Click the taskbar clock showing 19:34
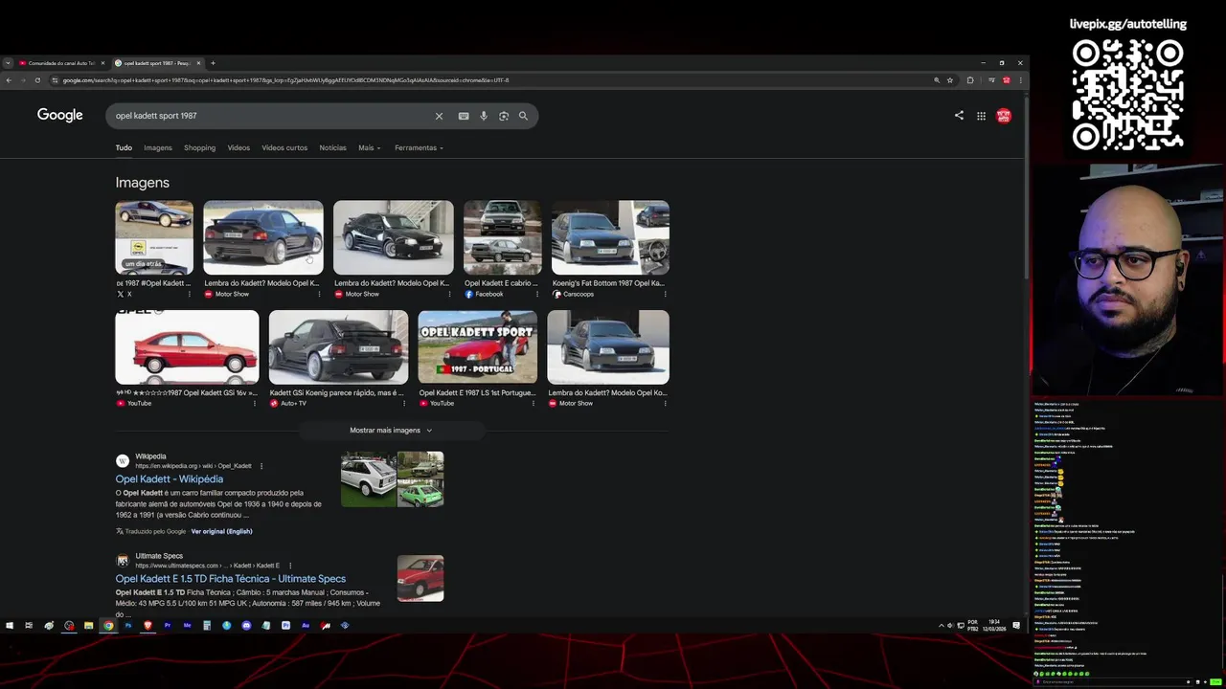 994,626
